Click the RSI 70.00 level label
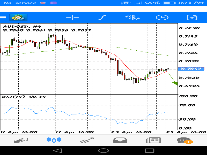Viewport: 207px width, 155px height. [x=187, y=105]
